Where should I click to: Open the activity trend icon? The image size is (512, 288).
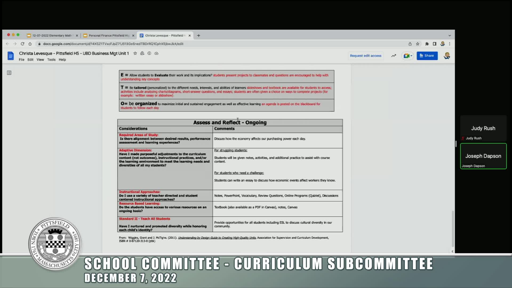click(x=394, y=56)
